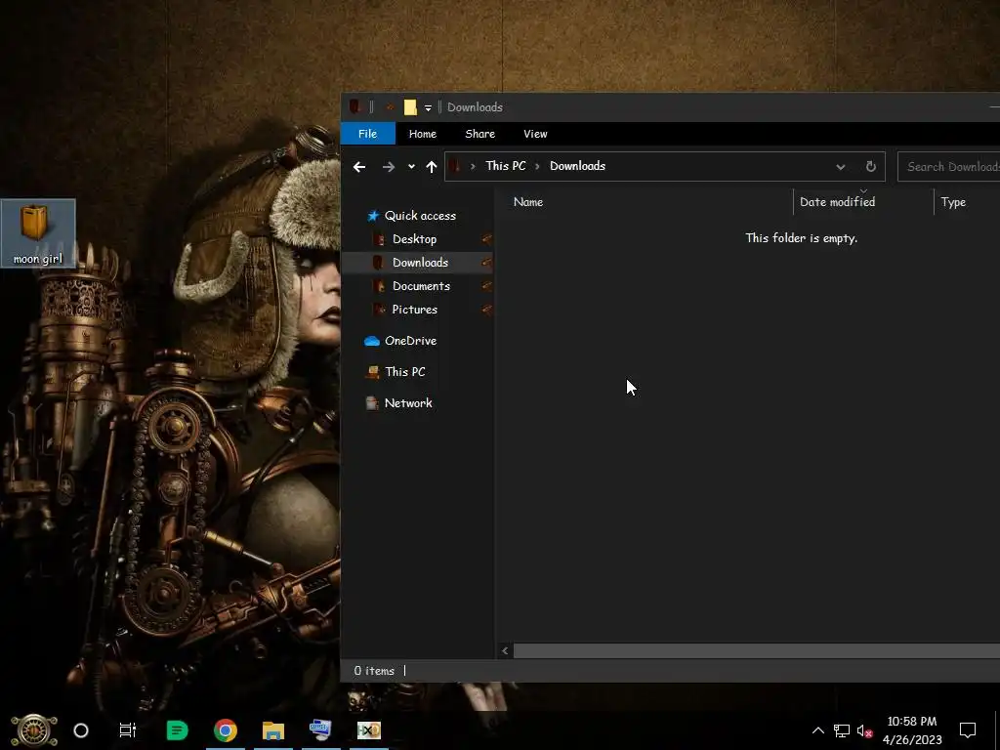Image resolution: width=1000 pixels, height=750 pixels.
Task: Go up one folder level
Action: pos(432,167)
